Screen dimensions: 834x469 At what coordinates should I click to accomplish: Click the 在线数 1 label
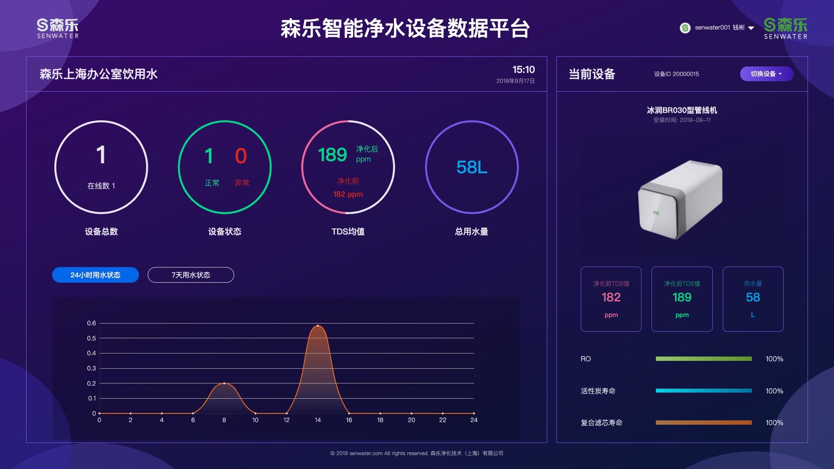(101, 186)
